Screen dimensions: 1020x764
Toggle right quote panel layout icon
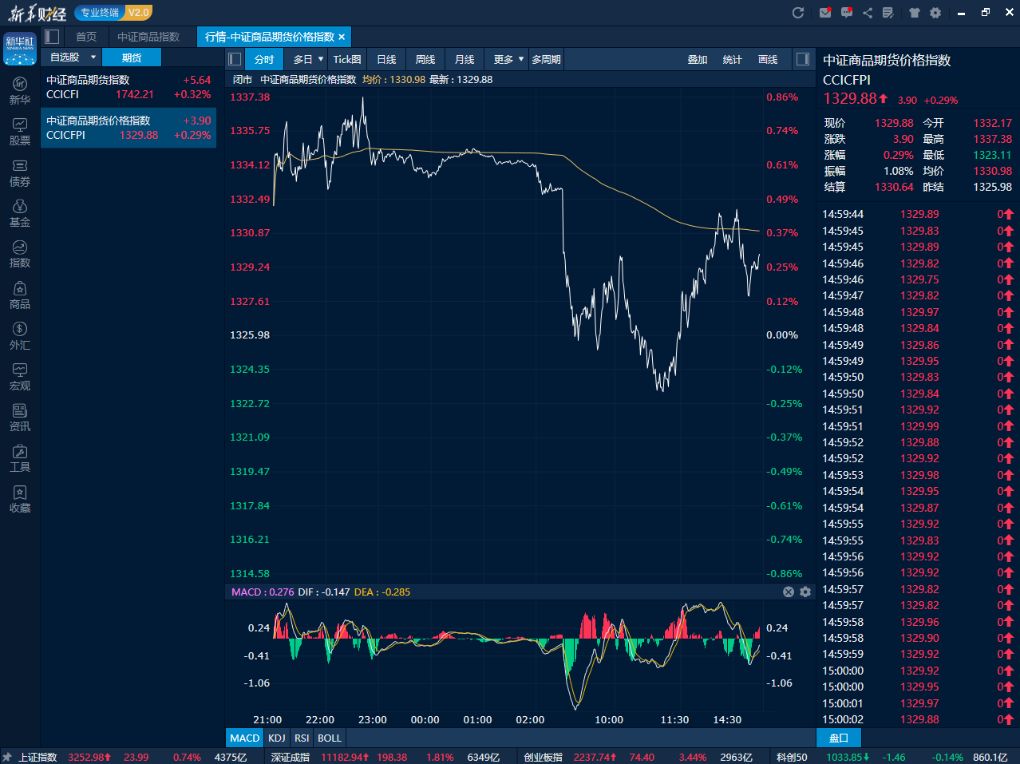click(803, 59)
